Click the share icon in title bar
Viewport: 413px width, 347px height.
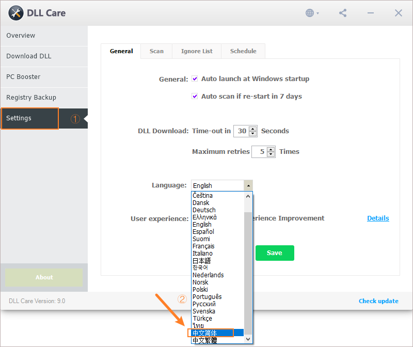[343, 13]
